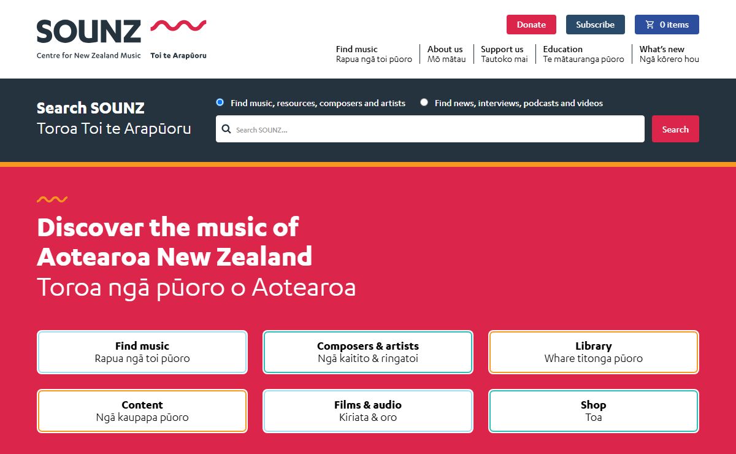Screen dimensions: 736x454
Task: Click the Donate button
Action: 531,25
